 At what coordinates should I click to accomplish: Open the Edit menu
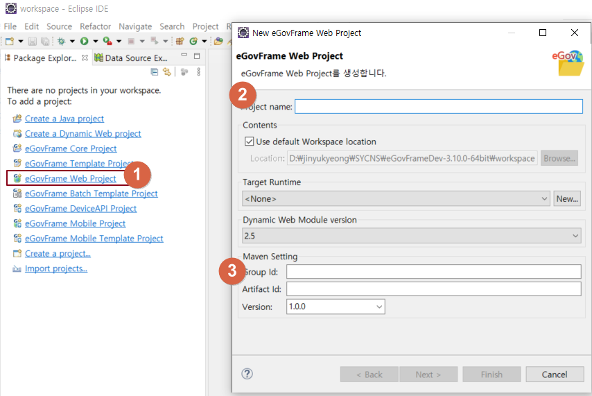click(32, 26)
